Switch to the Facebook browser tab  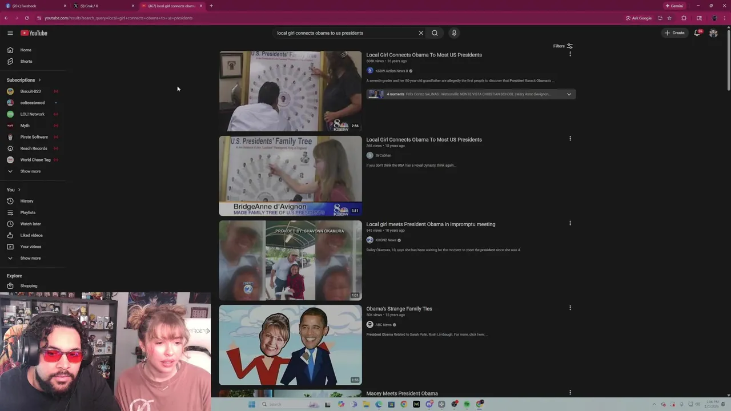(34, 6)
